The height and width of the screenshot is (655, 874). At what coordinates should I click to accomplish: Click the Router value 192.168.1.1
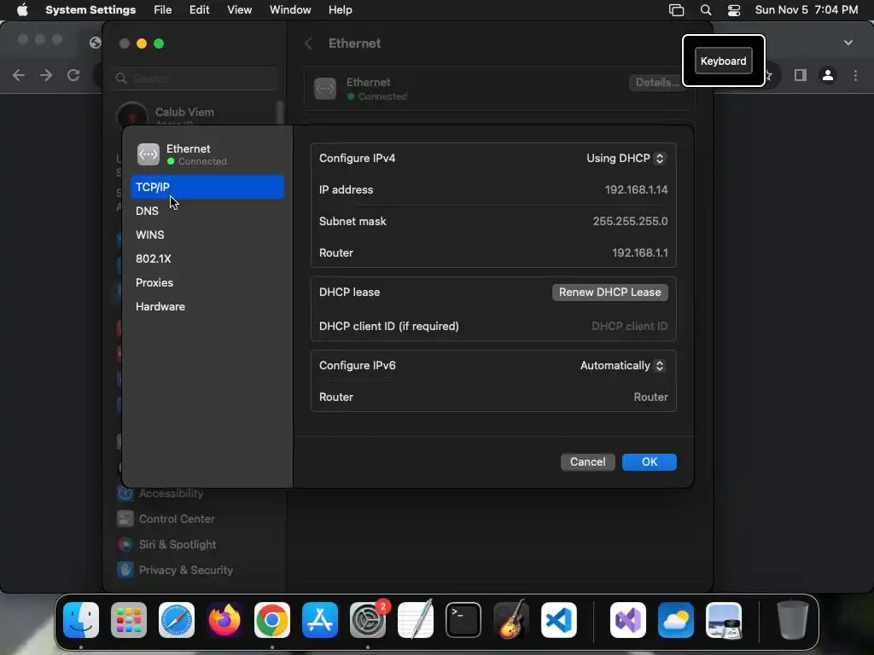pyautogui.click(x=640, y=253)
